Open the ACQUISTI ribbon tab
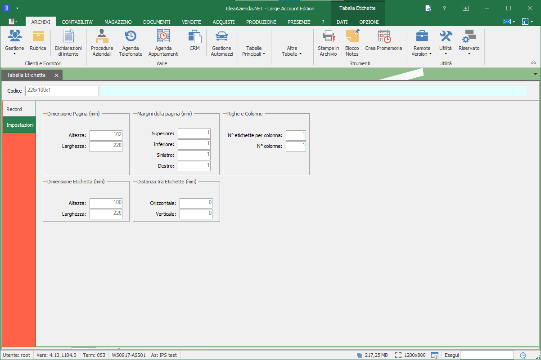The height and width of the screenshot is (360, 541). [224, 22]
